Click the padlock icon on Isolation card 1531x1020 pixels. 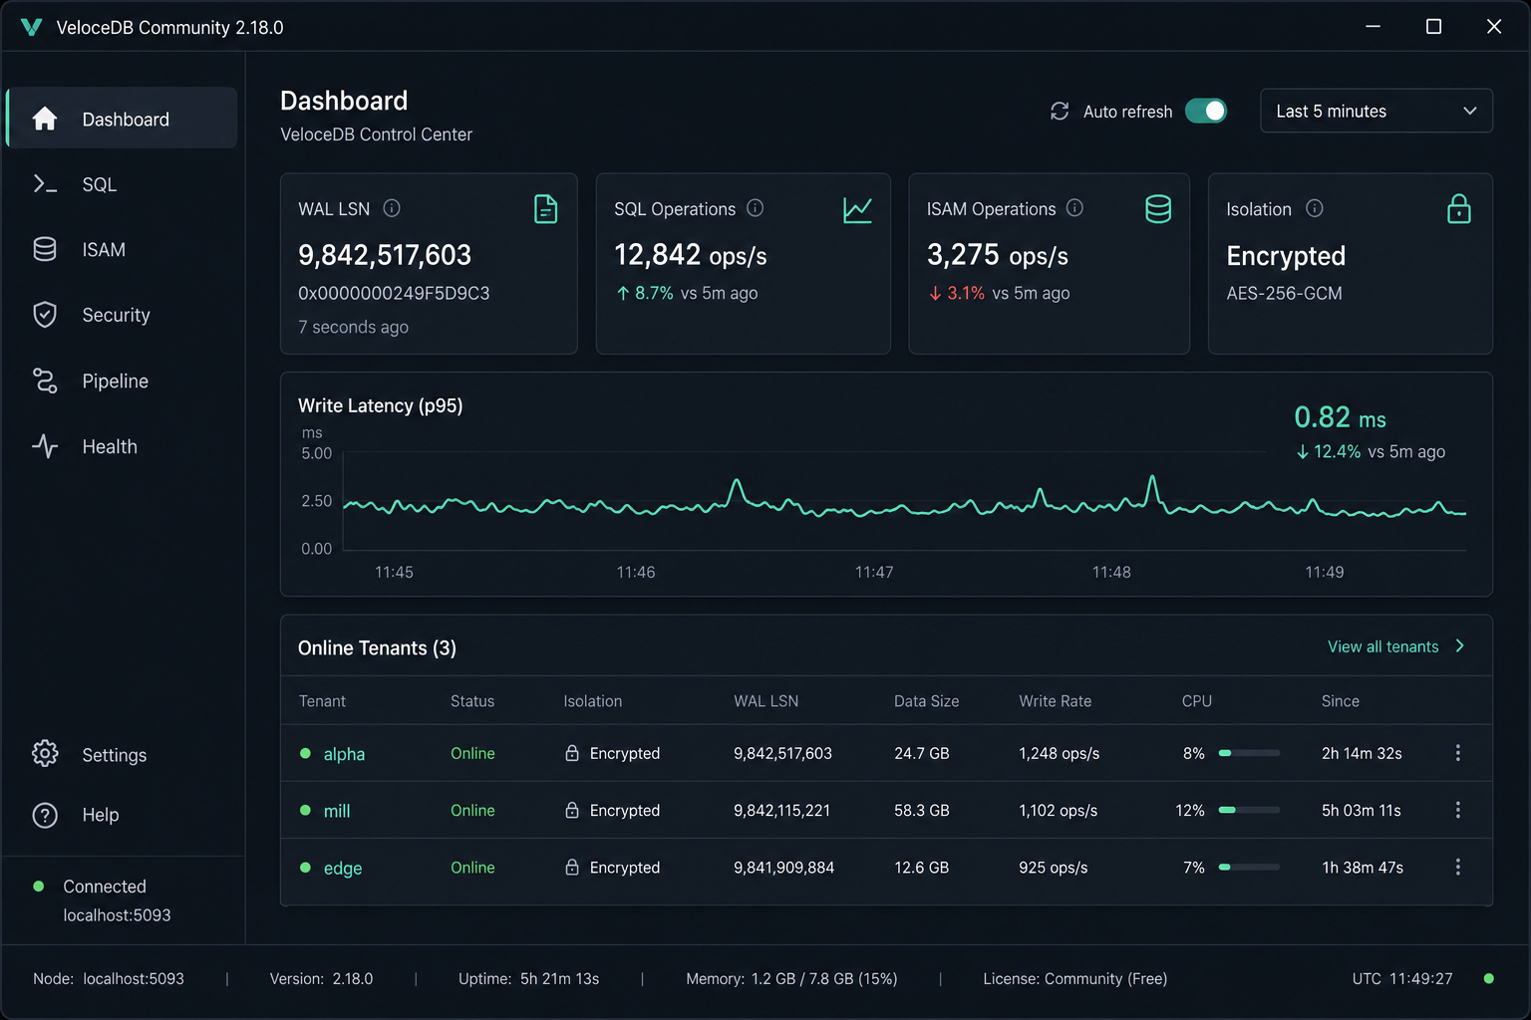point(1458,209)
